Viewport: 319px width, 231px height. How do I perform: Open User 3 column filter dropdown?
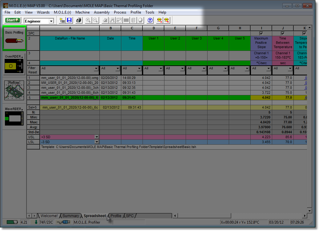point(204,69)
